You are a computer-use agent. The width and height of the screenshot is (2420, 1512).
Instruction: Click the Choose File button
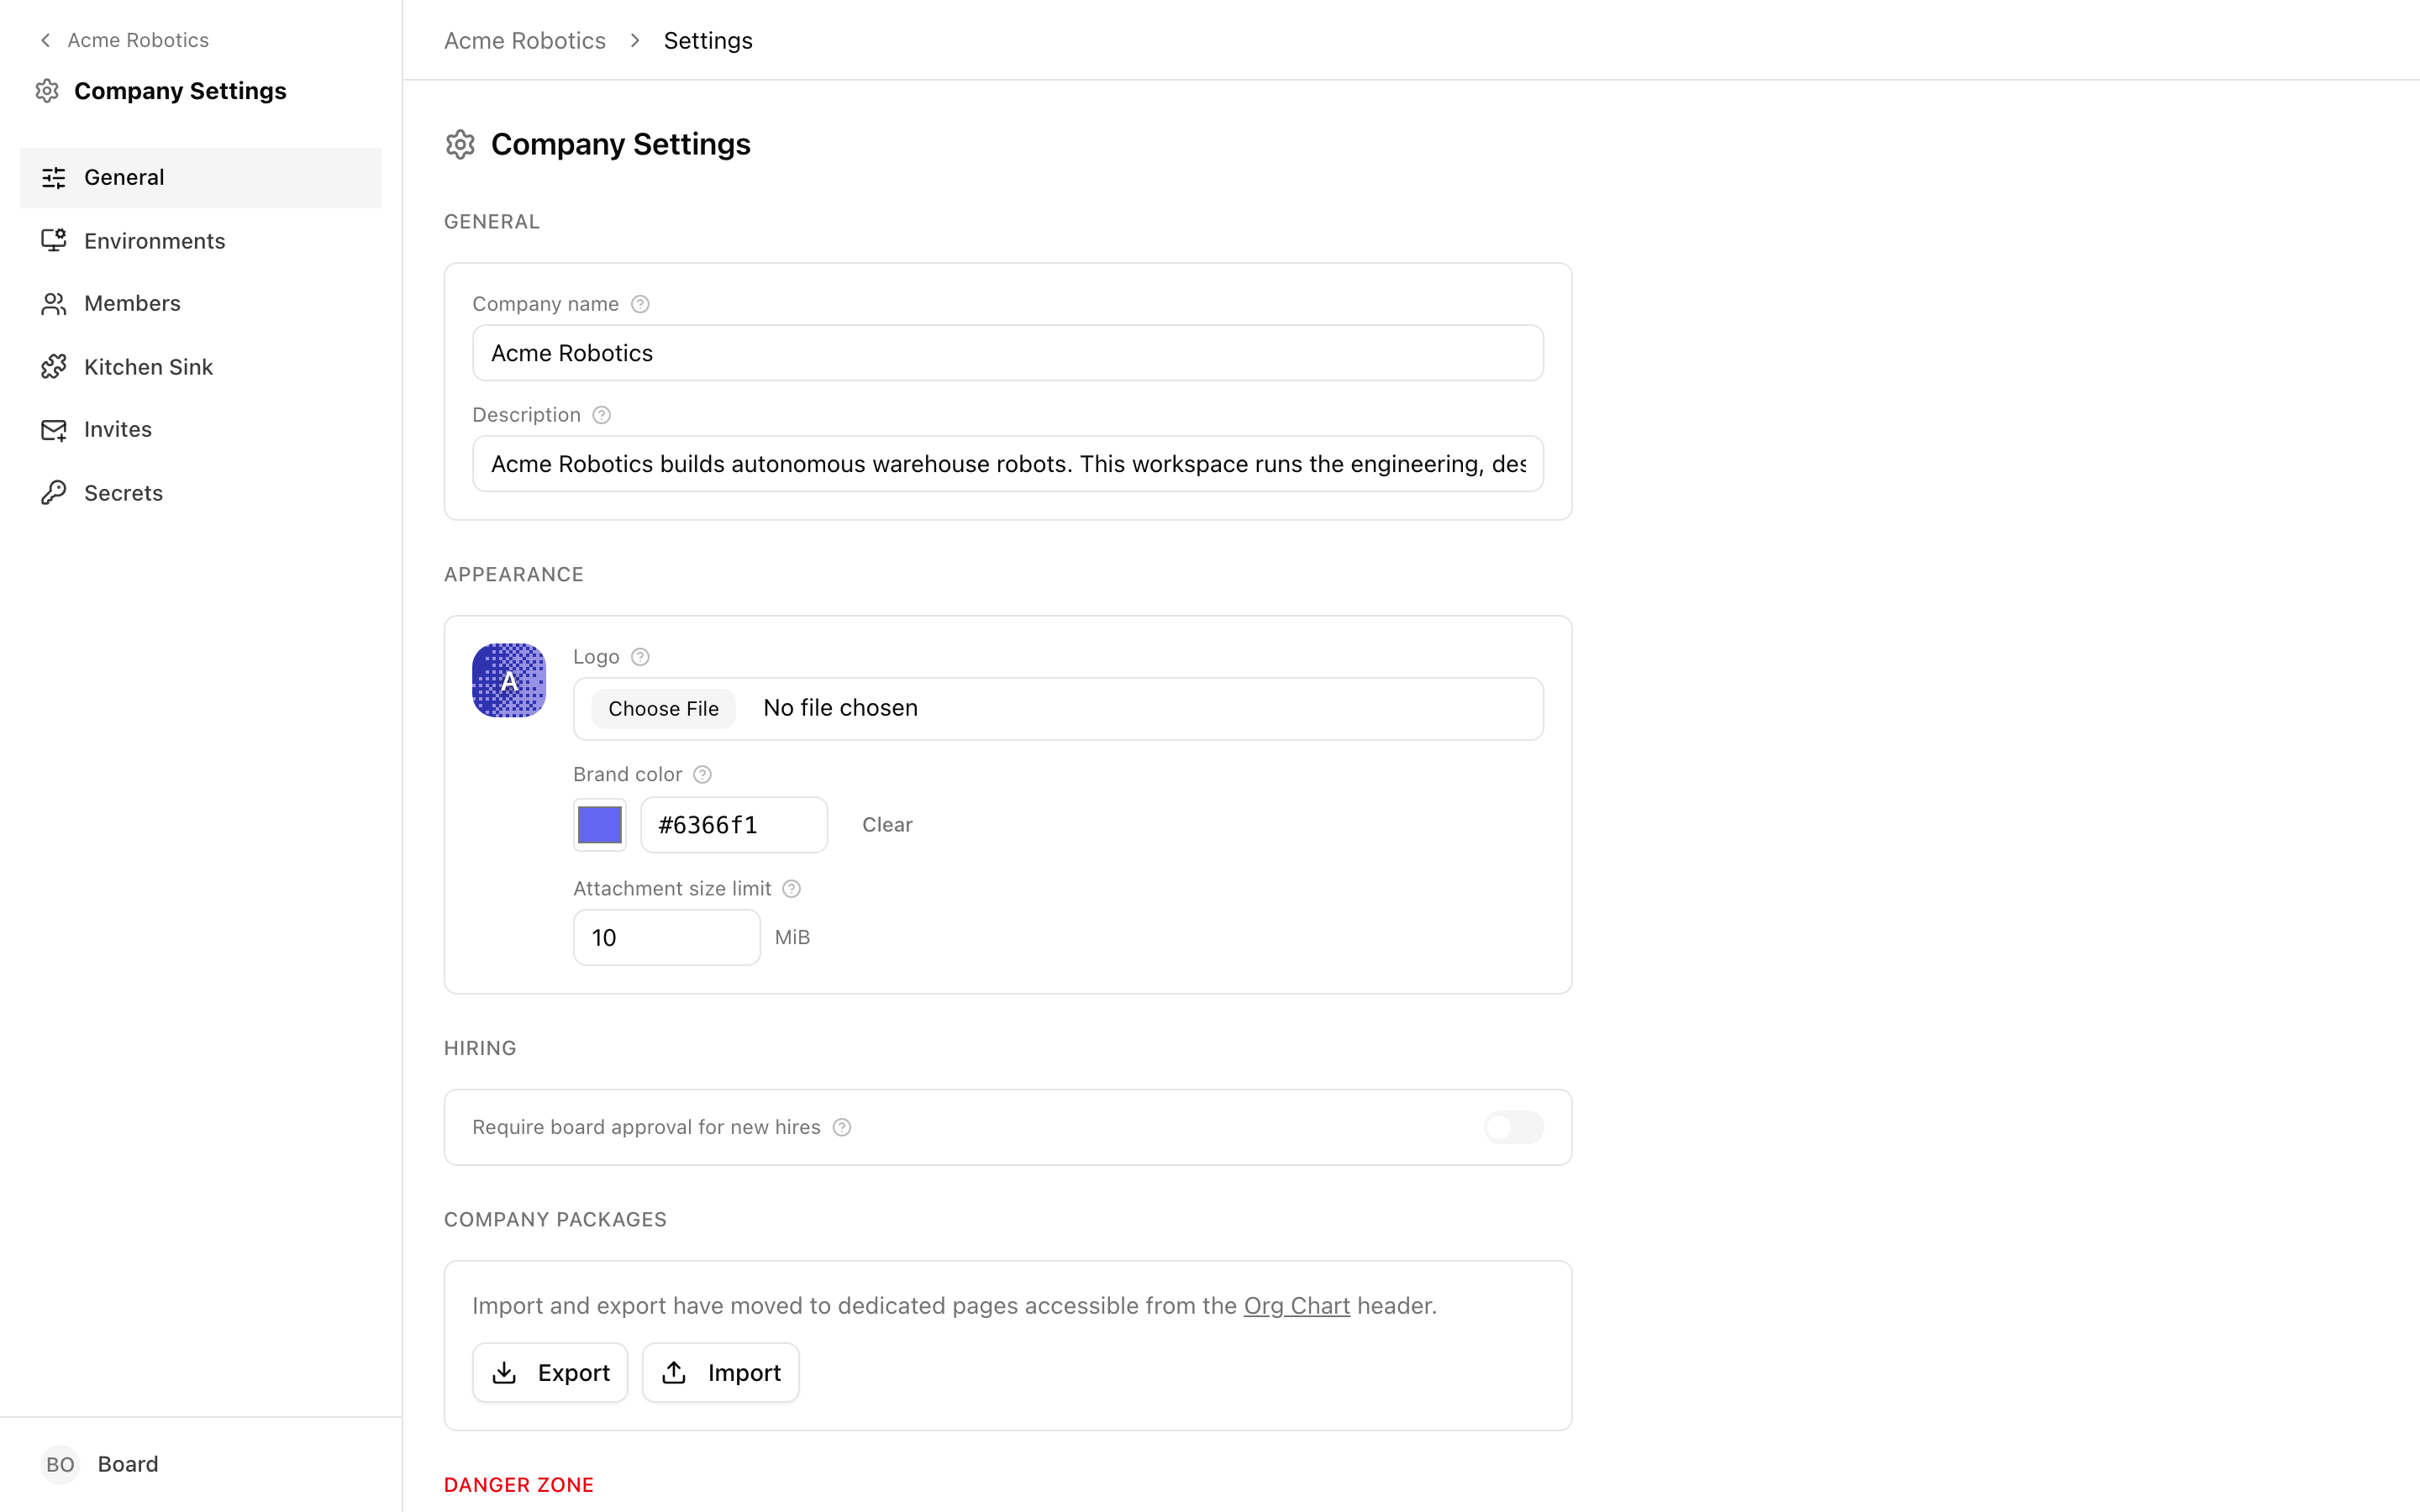[x=663, y=709]
